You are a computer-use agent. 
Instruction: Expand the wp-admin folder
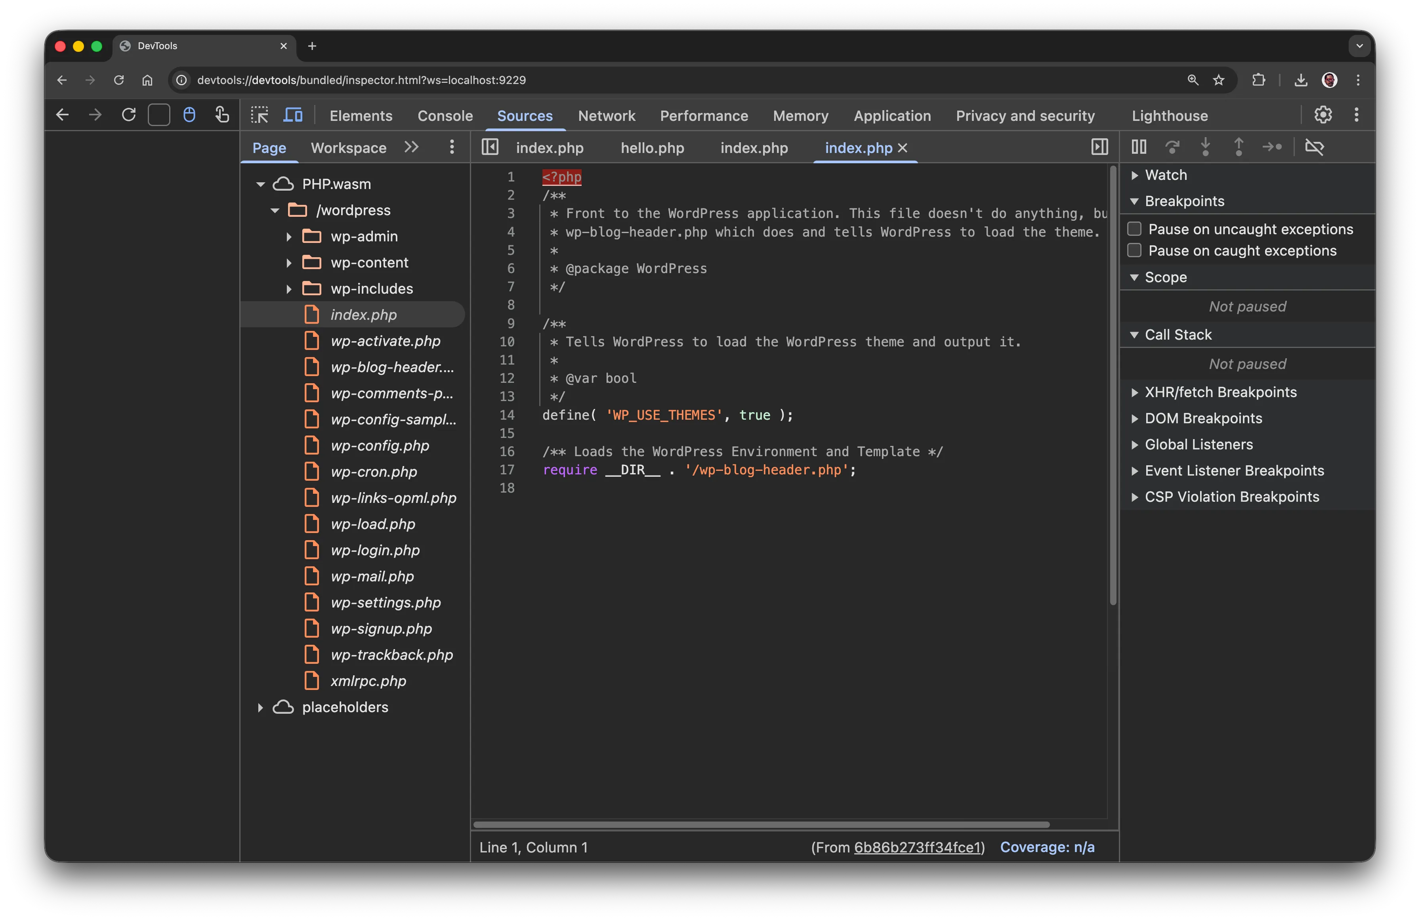tap(289, 236)
